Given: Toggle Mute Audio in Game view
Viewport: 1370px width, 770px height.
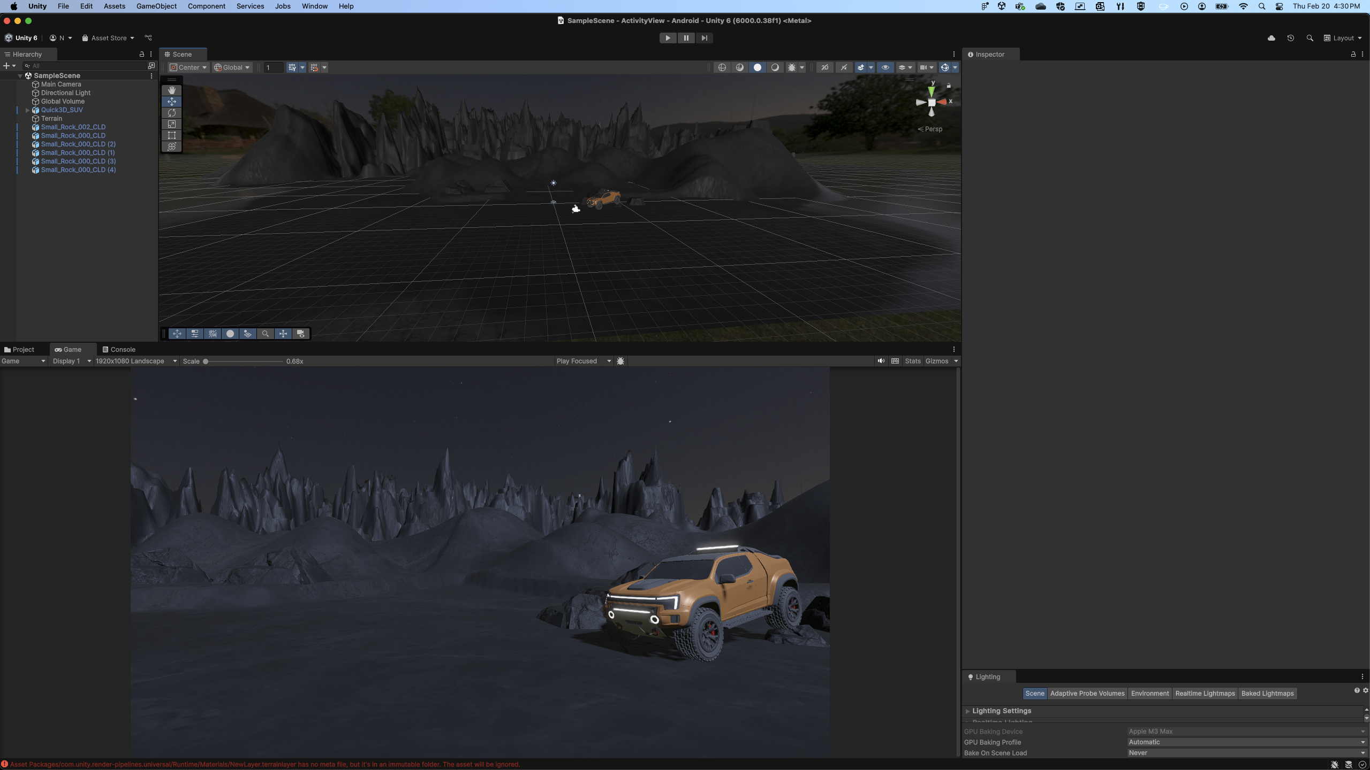Looking at the screenshot, I should [x=881, y=361].
